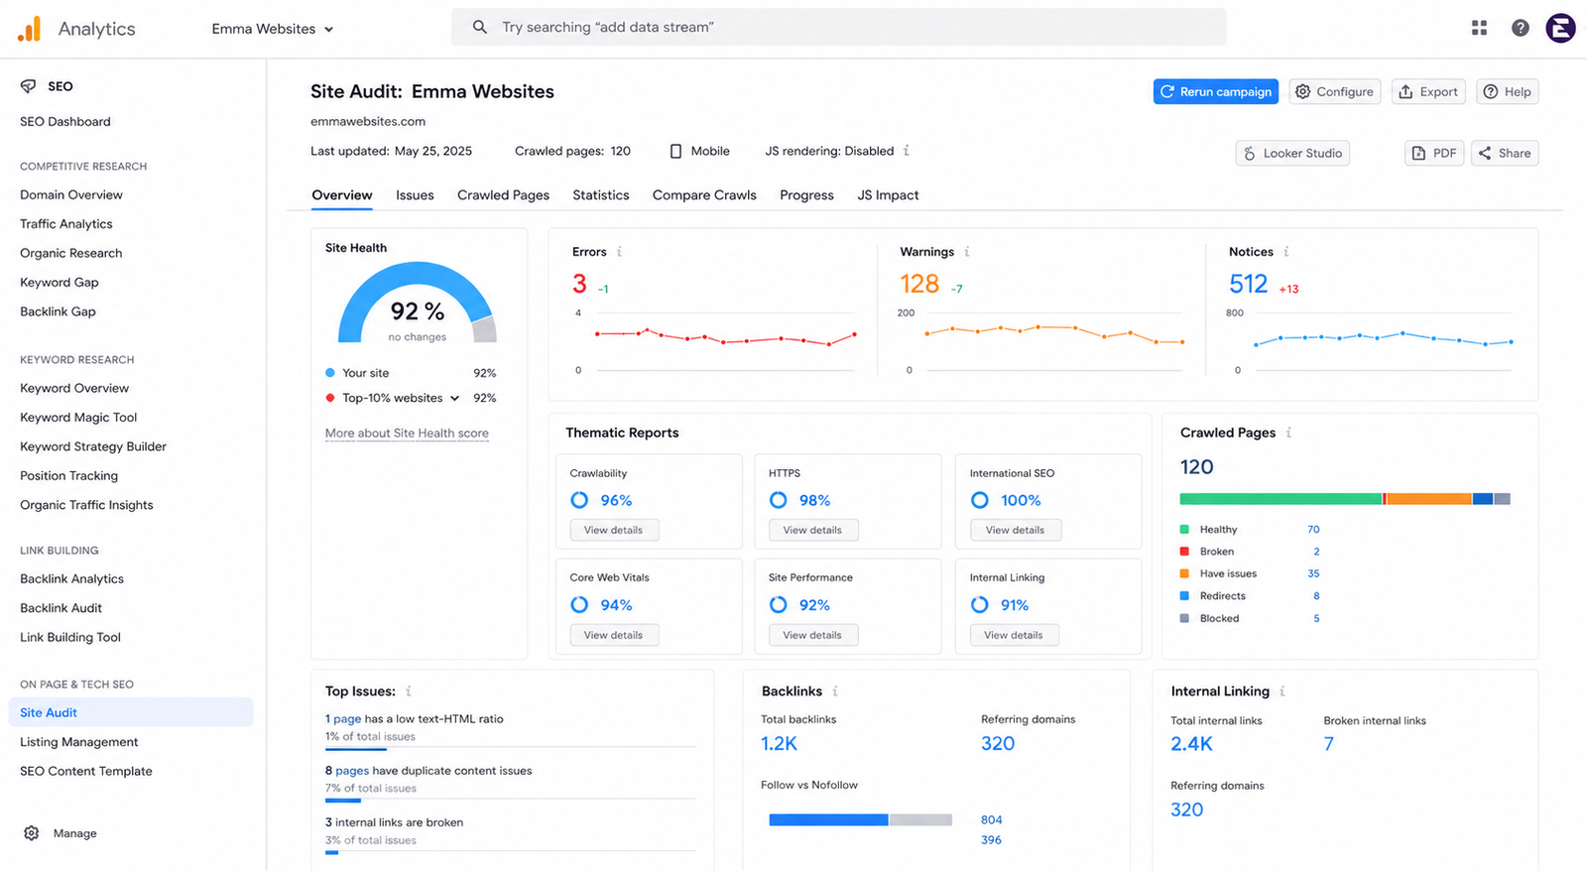Click the info icon next to Errors
Viewport: 1587px width, 873px height.
point(620,252)
